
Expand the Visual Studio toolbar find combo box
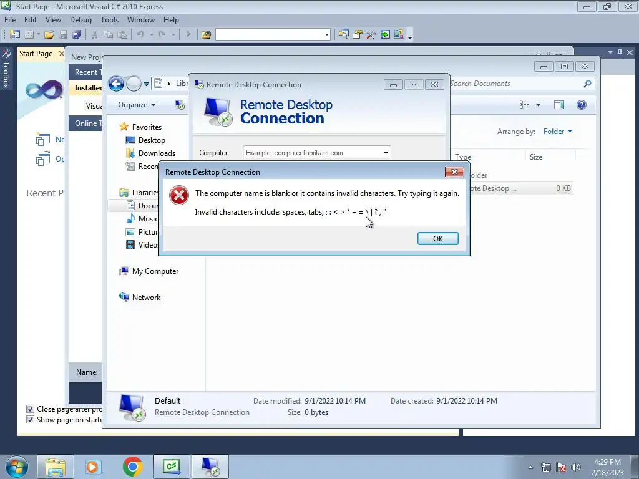tap(327, 35)
